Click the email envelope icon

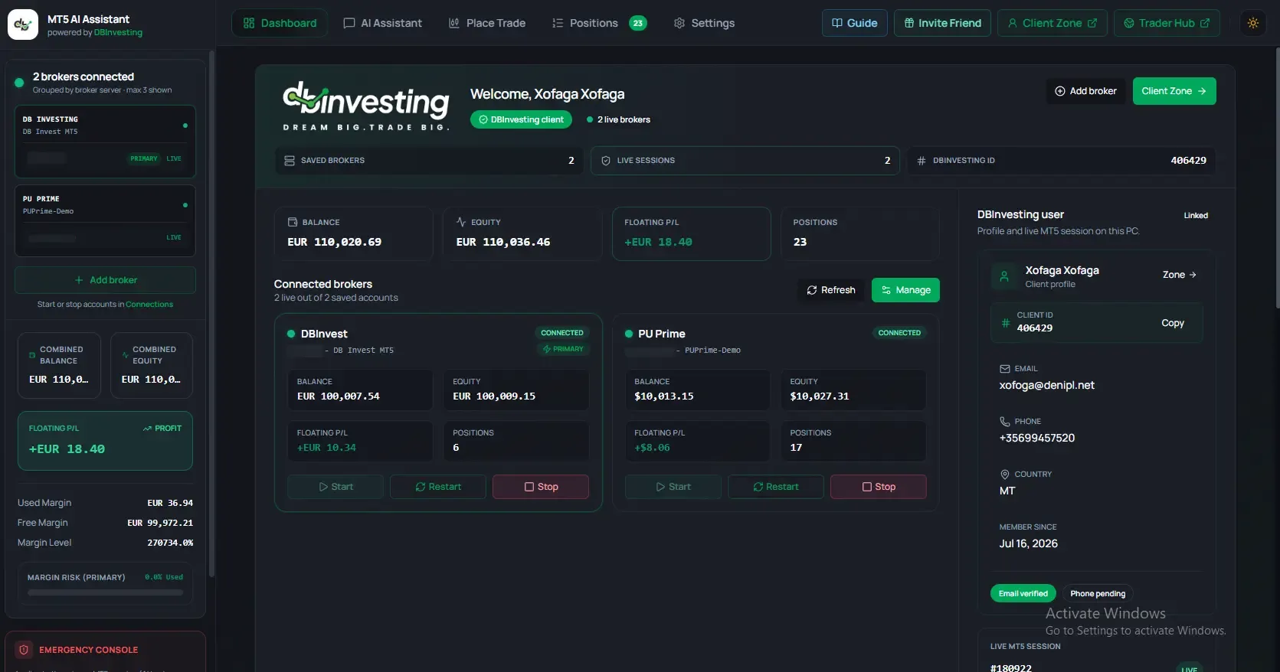tap(1005, 369)
